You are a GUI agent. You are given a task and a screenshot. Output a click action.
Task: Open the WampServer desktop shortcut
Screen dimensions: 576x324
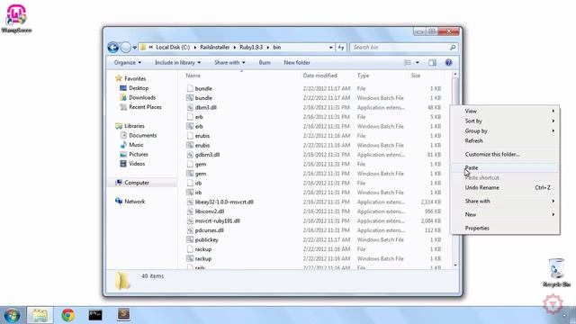pos(16,18)
